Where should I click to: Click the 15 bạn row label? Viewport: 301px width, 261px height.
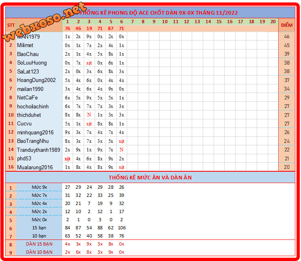[x=39, y=228]
